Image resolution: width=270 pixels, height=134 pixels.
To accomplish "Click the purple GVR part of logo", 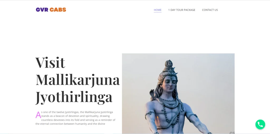I will click(x=42, y=10).
